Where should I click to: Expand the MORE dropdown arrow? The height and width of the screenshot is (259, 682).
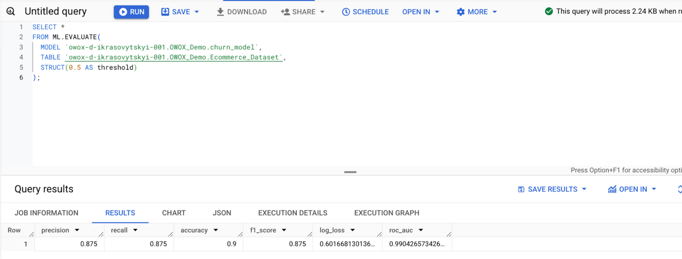click(495, 12)
